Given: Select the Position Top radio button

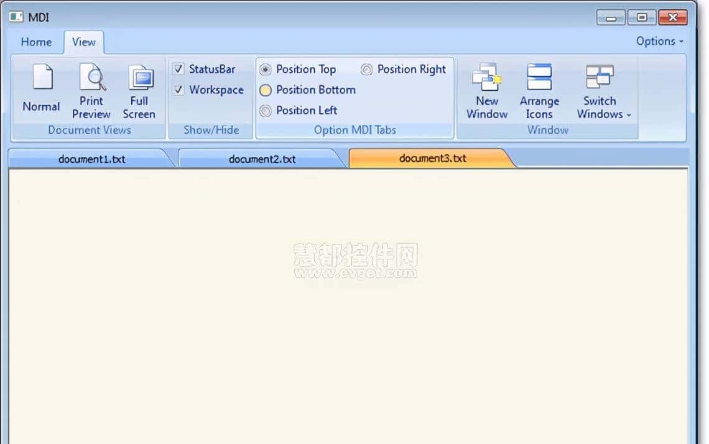Looking at the screenshot, I should [x=266, y=70].
